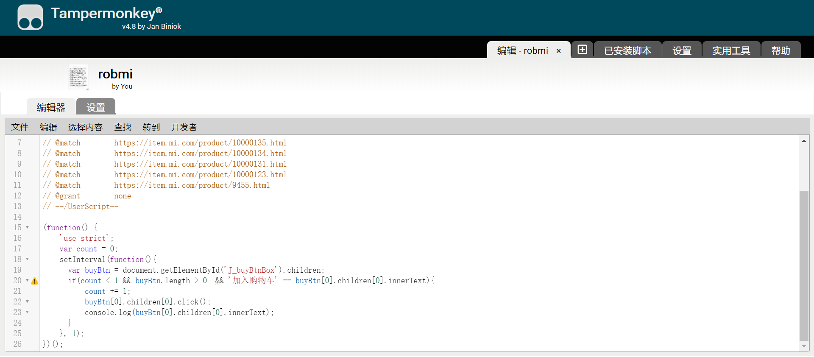Click the count += 1 statement

point(108,291)
